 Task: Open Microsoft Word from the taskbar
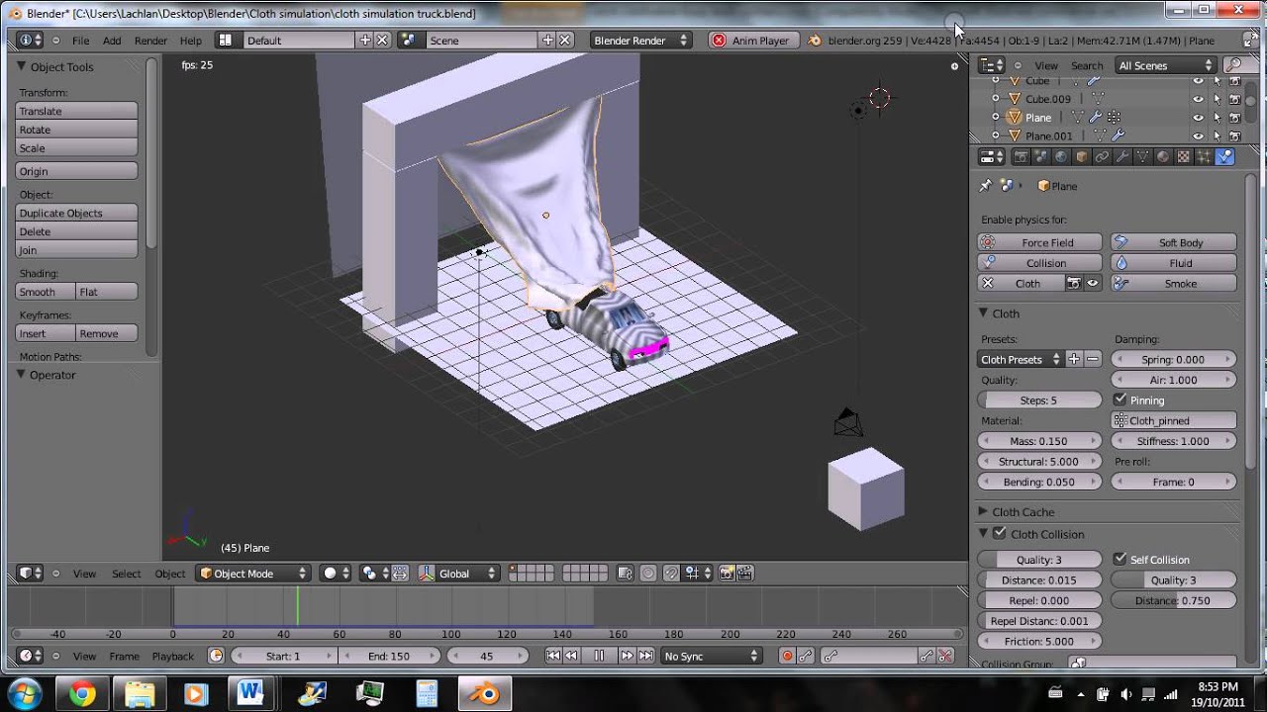(x=249, y=693)
